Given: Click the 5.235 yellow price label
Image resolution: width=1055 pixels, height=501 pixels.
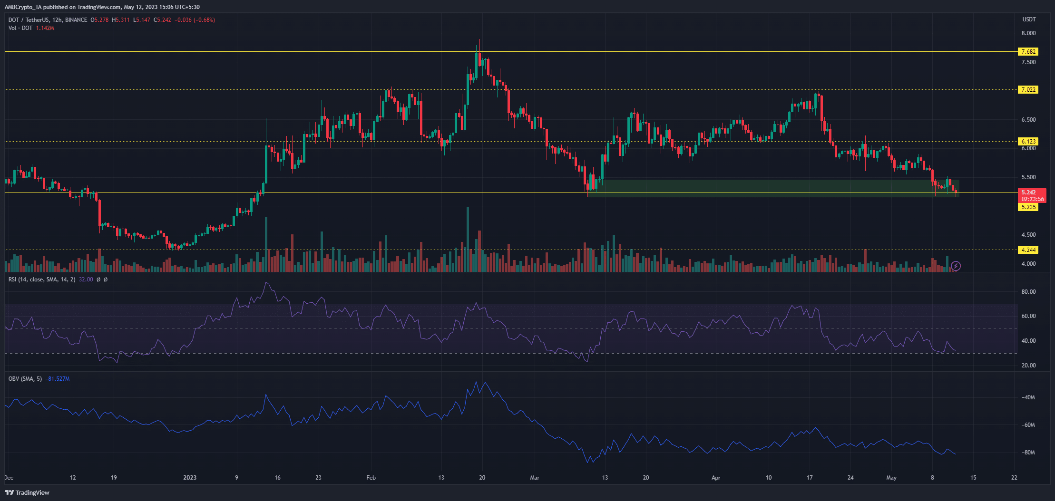Looking at the screenshot, I should [x=1028, y=207].
